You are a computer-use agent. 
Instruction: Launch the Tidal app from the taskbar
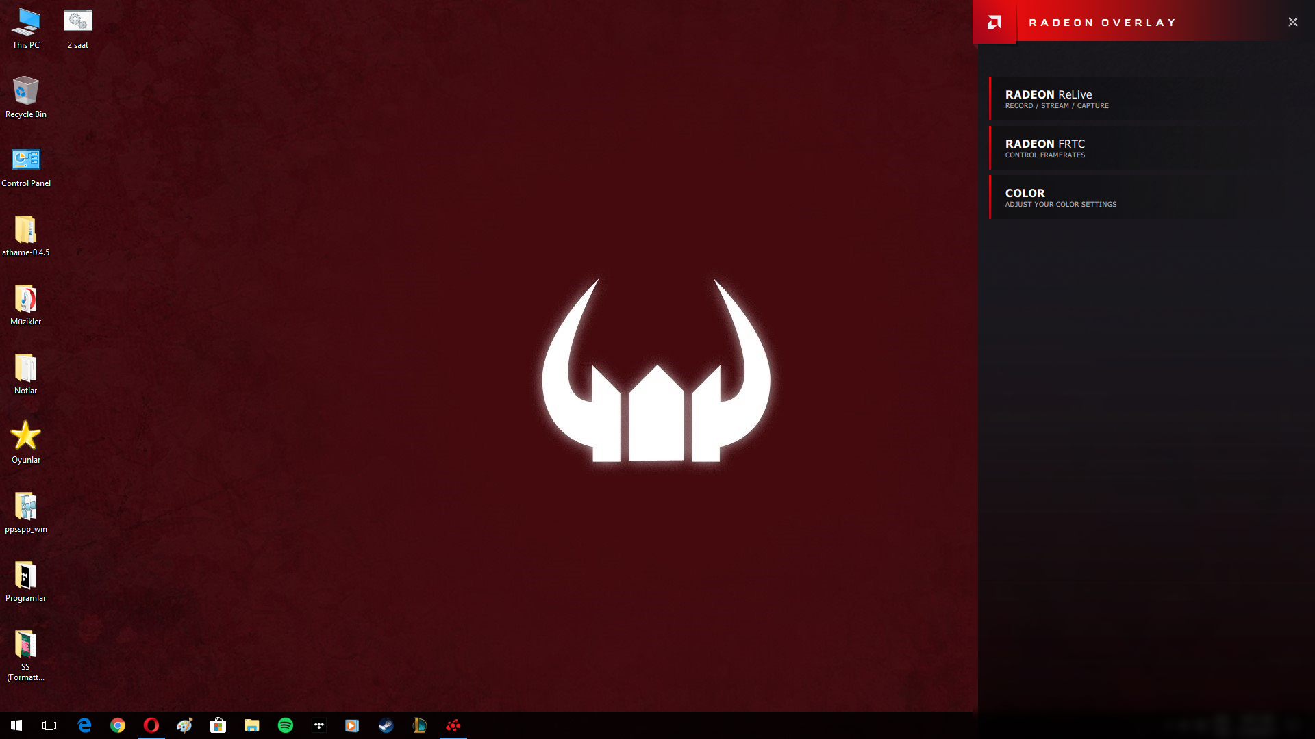(319, 725)
